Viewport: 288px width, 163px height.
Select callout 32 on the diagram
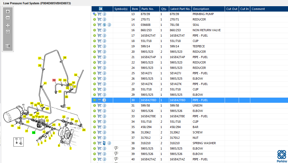click(x=69, y=108)
